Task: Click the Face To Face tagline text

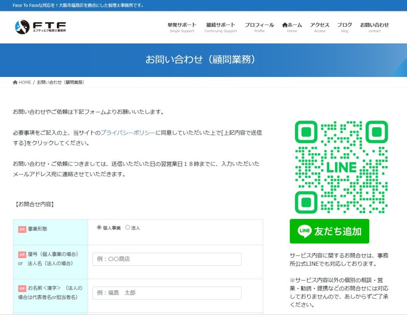Action: coord(78,5)
